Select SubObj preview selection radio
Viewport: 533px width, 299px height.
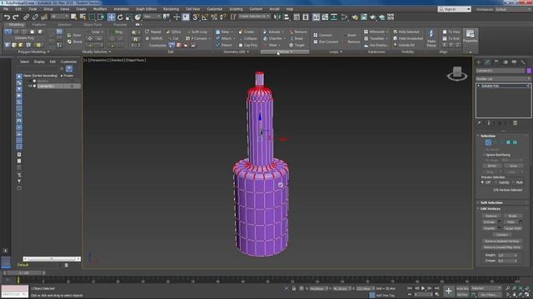point(497,183)
